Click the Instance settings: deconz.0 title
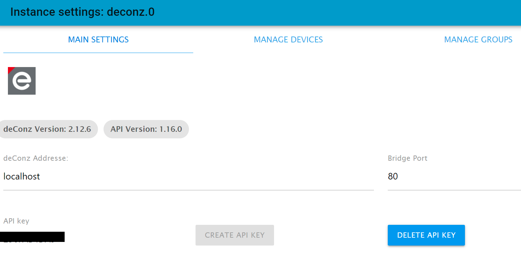Viewport: 521px width, 260px height. (x=82, y=12)
